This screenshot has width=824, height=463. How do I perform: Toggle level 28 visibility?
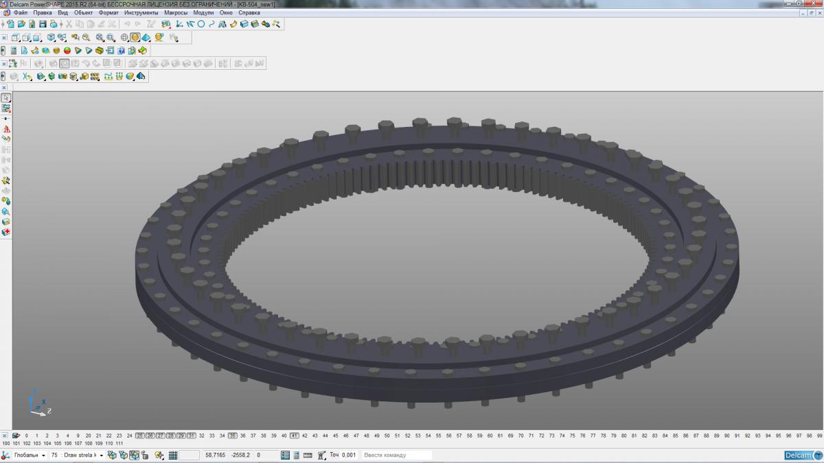pos(170,436)
